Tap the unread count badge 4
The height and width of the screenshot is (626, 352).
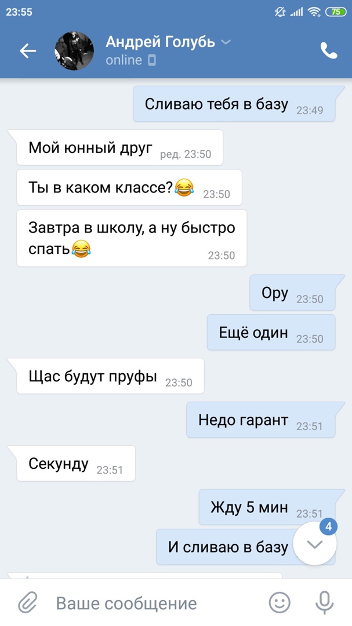click(328, 526)
